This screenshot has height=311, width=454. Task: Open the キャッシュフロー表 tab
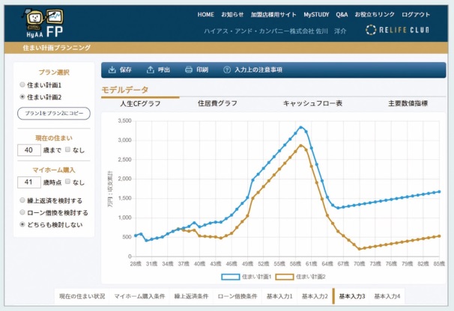(312, 103)
